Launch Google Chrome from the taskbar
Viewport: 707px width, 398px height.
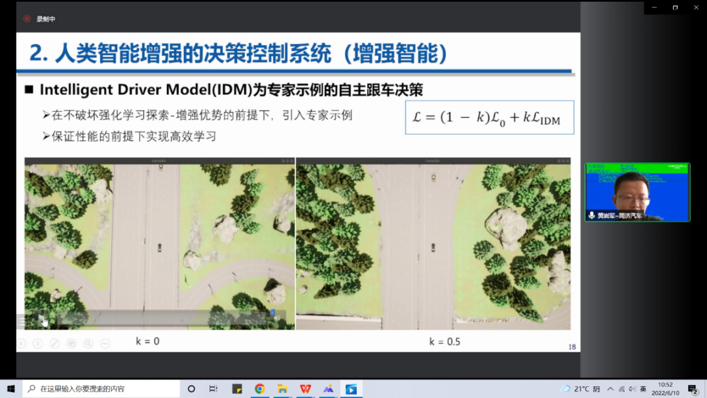point(259,389)
